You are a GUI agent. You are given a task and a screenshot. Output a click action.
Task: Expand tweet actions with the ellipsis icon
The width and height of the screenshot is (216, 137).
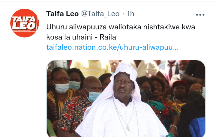[x=200, y=15]
